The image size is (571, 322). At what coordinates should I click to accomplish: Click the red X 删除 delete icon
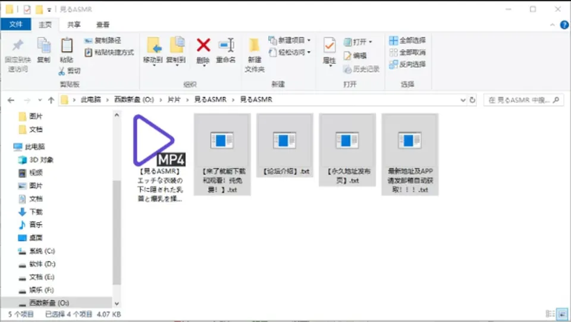(203, 45)
